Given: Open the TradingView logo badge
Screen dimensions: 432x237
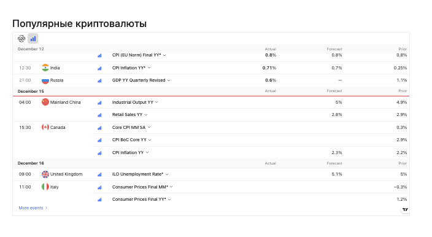Looking at the screenshot, I should (405, 210).
